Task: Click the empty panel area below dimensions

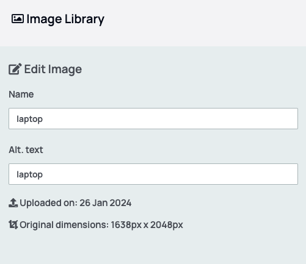Action: (x=153, y=248)
